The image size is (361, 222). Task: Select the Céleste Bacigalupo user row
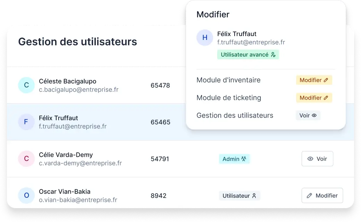(x=94, y=85)
